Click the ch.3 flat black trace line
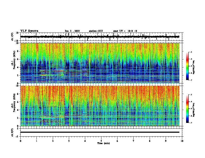 pos(100,132)
